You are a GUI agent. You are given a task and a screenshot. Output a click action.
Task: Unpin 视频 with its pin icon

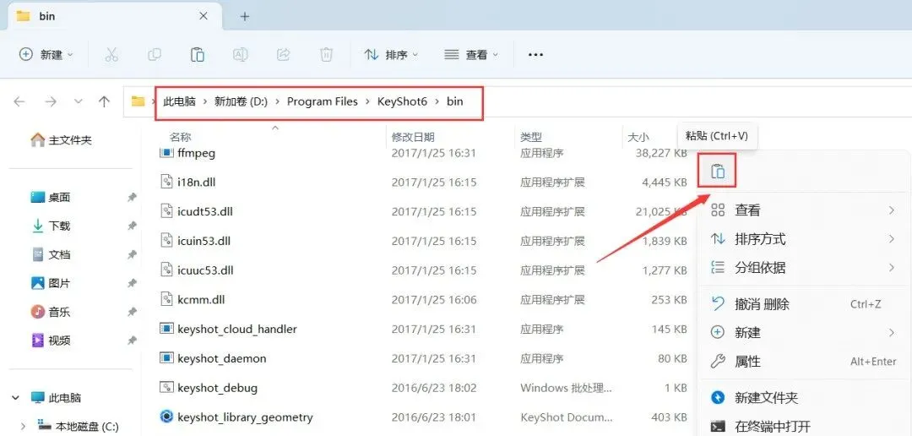[x=132, y=340]
